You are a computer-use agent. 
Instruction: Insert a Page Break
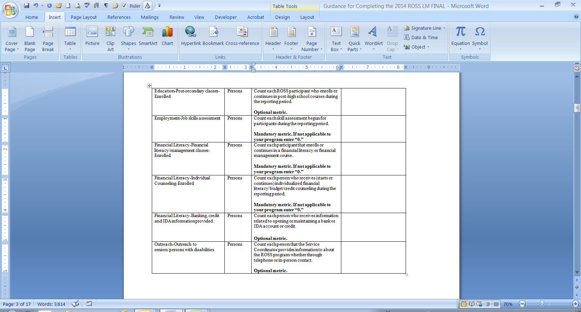coord(48,39)
